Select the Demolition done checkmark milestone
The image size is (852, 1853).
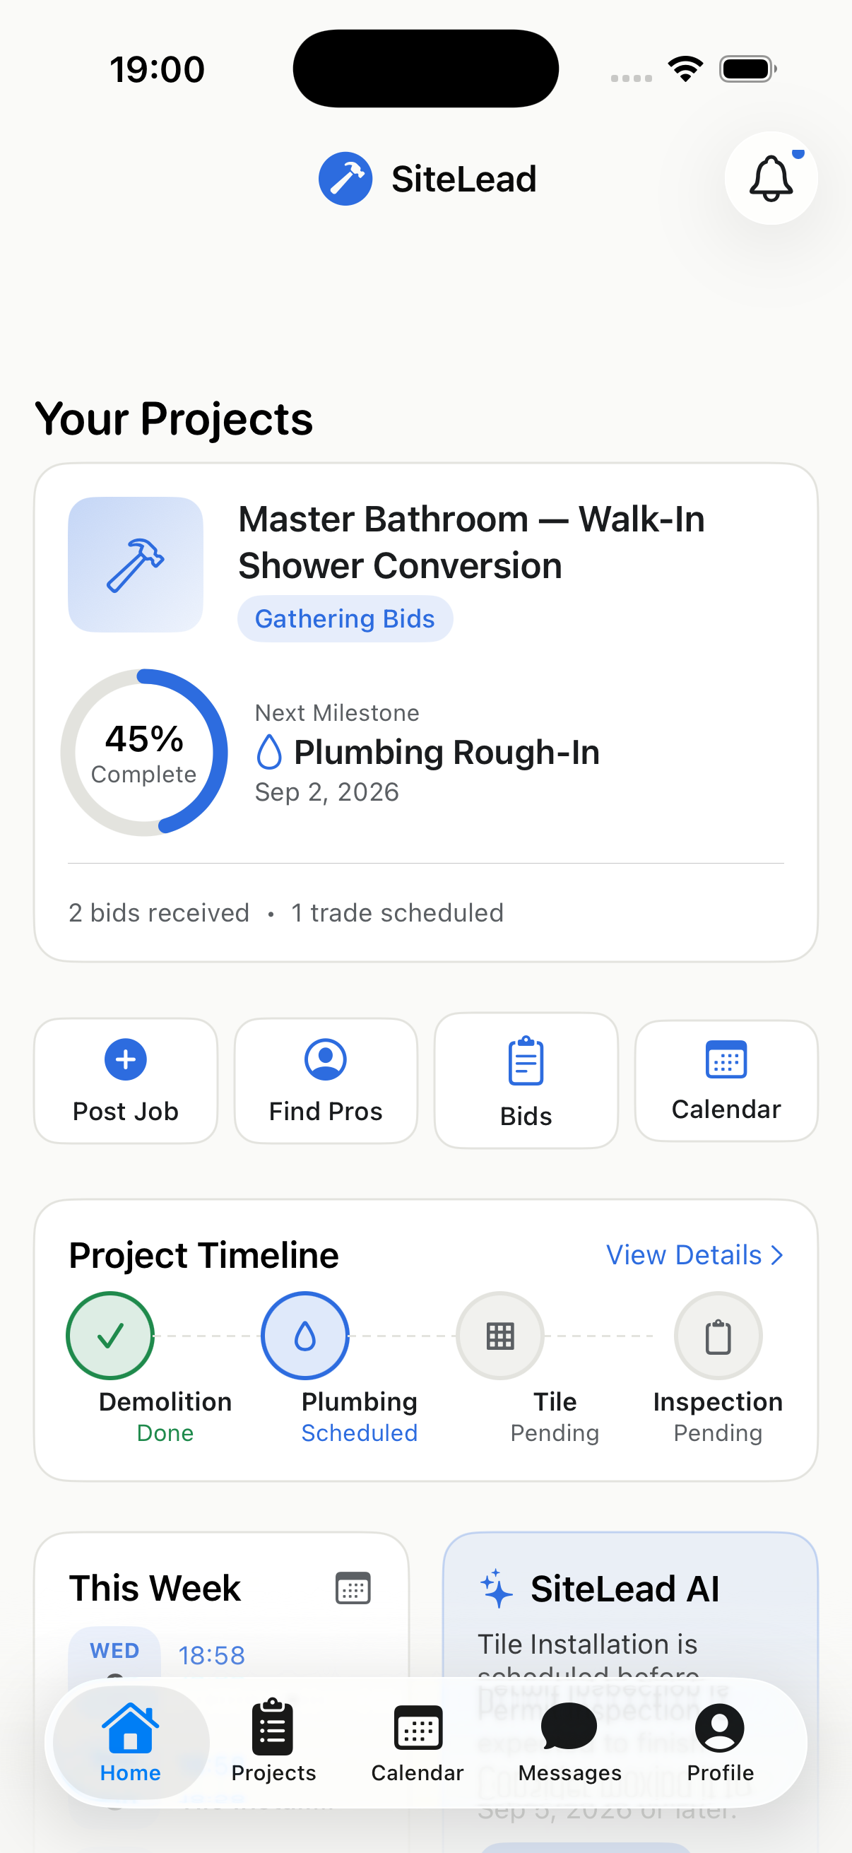click(x=110, y=1336)
